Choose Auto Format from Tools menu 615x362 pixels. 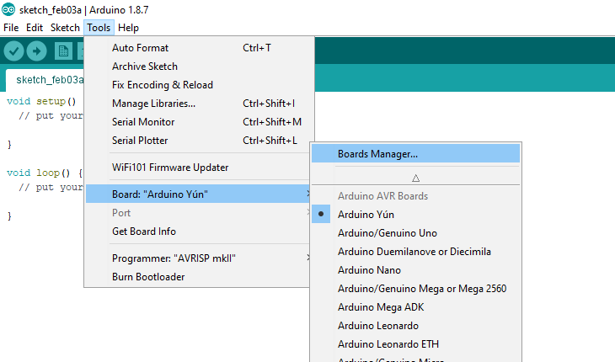pos(200,48)
